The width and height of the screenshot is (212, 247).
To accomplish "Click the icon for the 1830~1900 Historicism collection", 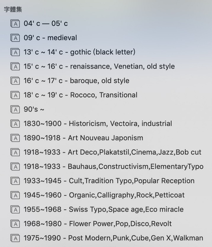I will [15, 124].
